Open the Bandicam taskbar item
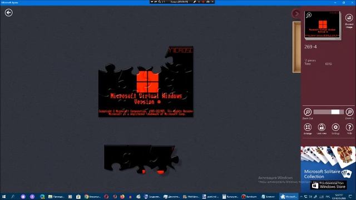 click(x=249, y=197)
